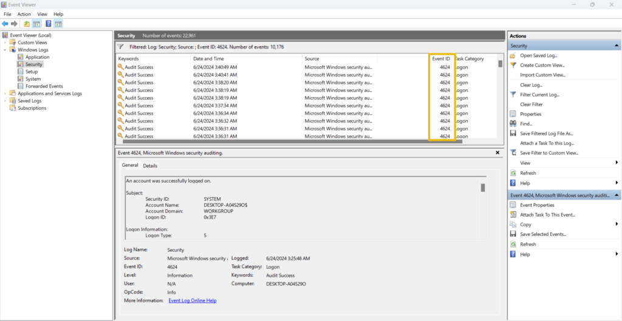622x321 pixels.
Task: Click Open Saved Log folder icon
Action: coord(513,55)
